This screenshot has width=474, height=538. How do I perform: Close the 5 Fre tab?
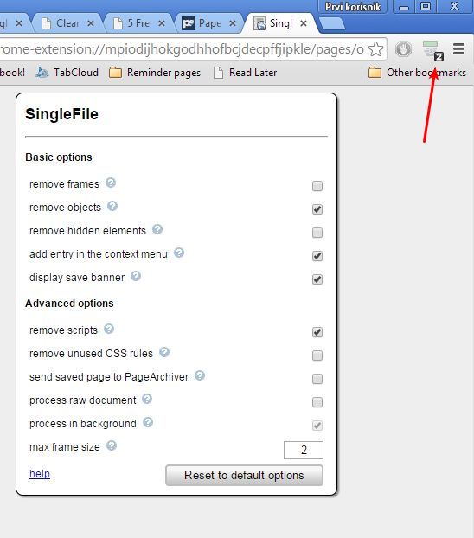click(162, 23)
